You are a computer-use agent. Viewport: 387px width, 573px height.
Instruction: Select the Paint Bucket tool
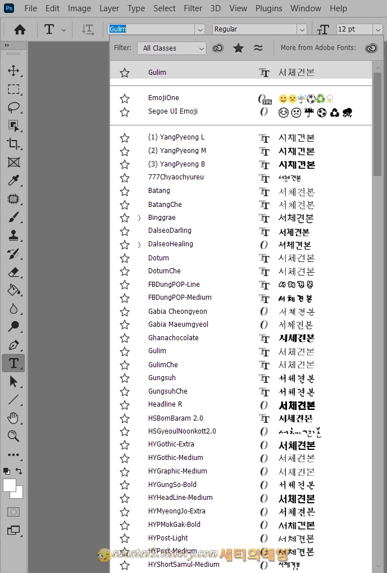pyautogui.click(x=13, y=290)
